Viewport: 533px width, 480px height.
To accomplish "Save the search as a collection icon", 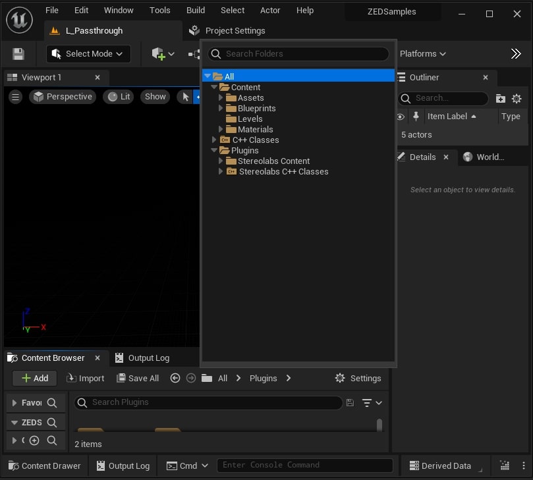I will click(350, 402).
